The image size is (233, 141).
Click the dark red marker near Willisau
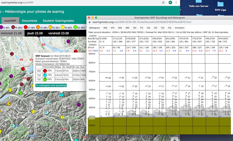tap(12, 54)
